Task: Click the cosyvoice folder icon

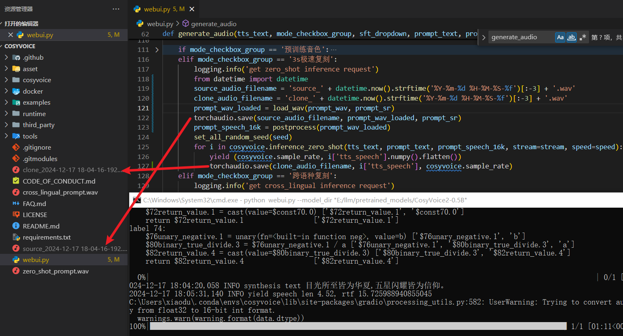Action: [16, 80]
